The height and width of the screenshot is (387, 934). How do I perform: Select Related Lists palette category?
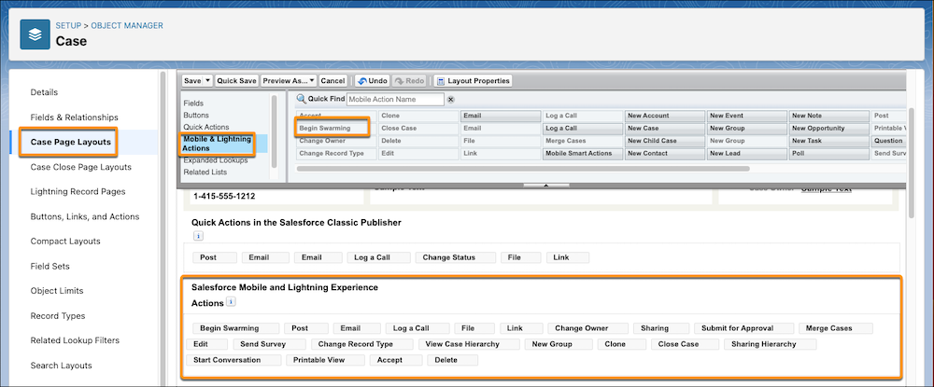pyautogui.click(x=205, y=172)
